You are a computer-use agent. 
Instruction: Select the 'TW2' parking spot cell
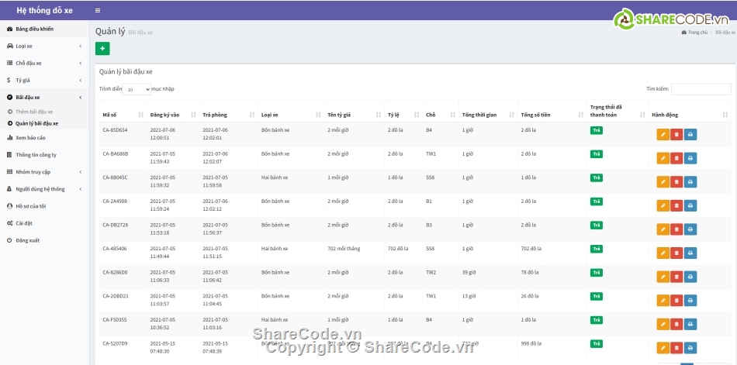[441, 277]
